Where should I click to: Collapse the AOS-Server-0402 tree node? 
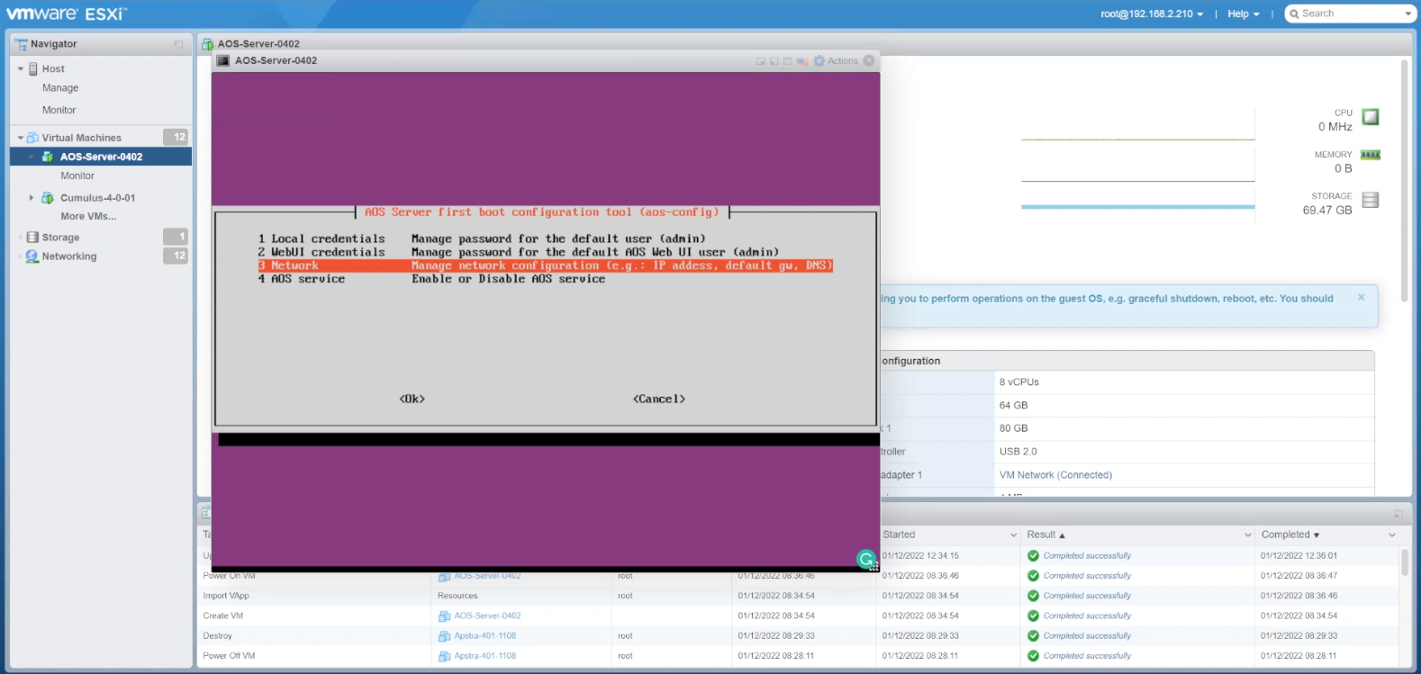pyautogui.click(x=32, y=157)
